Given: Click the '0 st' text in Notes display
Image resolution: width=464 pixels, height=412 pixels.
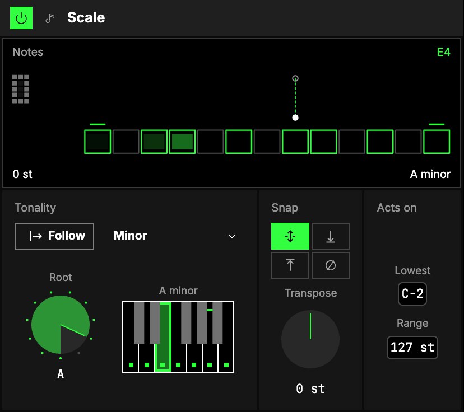Looking at the screenshot, I should 22,174.
